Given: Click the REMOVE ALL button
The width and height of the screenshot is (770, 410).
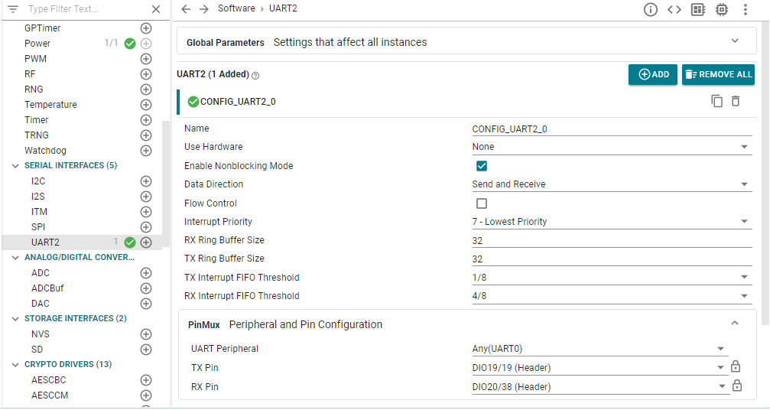Looking at the screenshot, I should coord(718,74).
